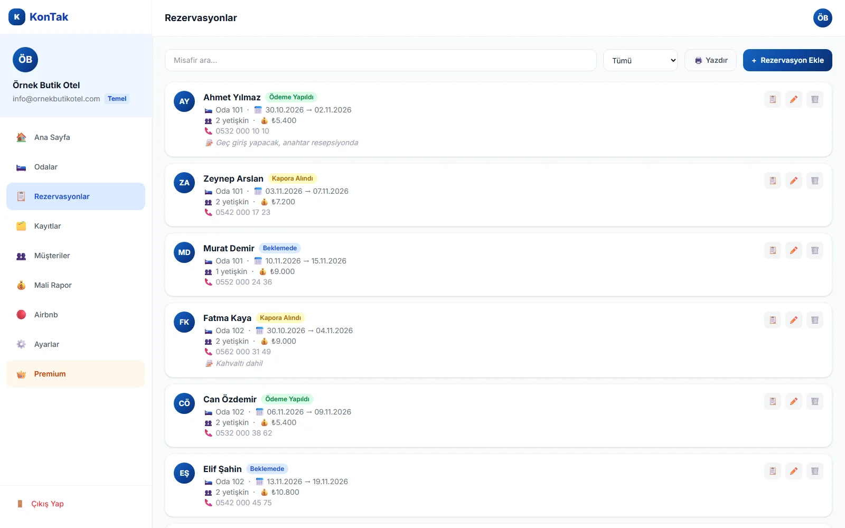Click the Misafir ara search field
Screen dimensions: 845x528
381,60
